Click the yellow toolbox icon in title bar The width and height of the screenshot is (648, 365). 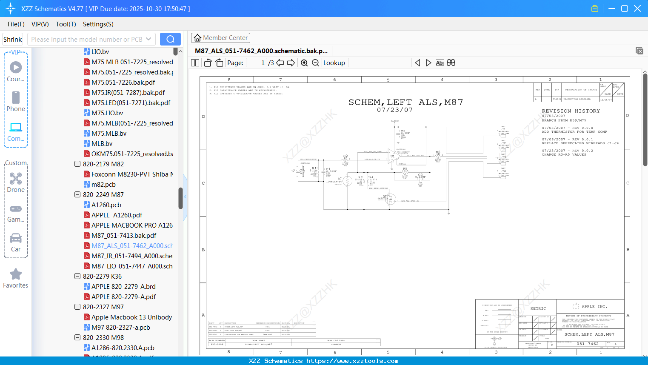tap(595, 9)
